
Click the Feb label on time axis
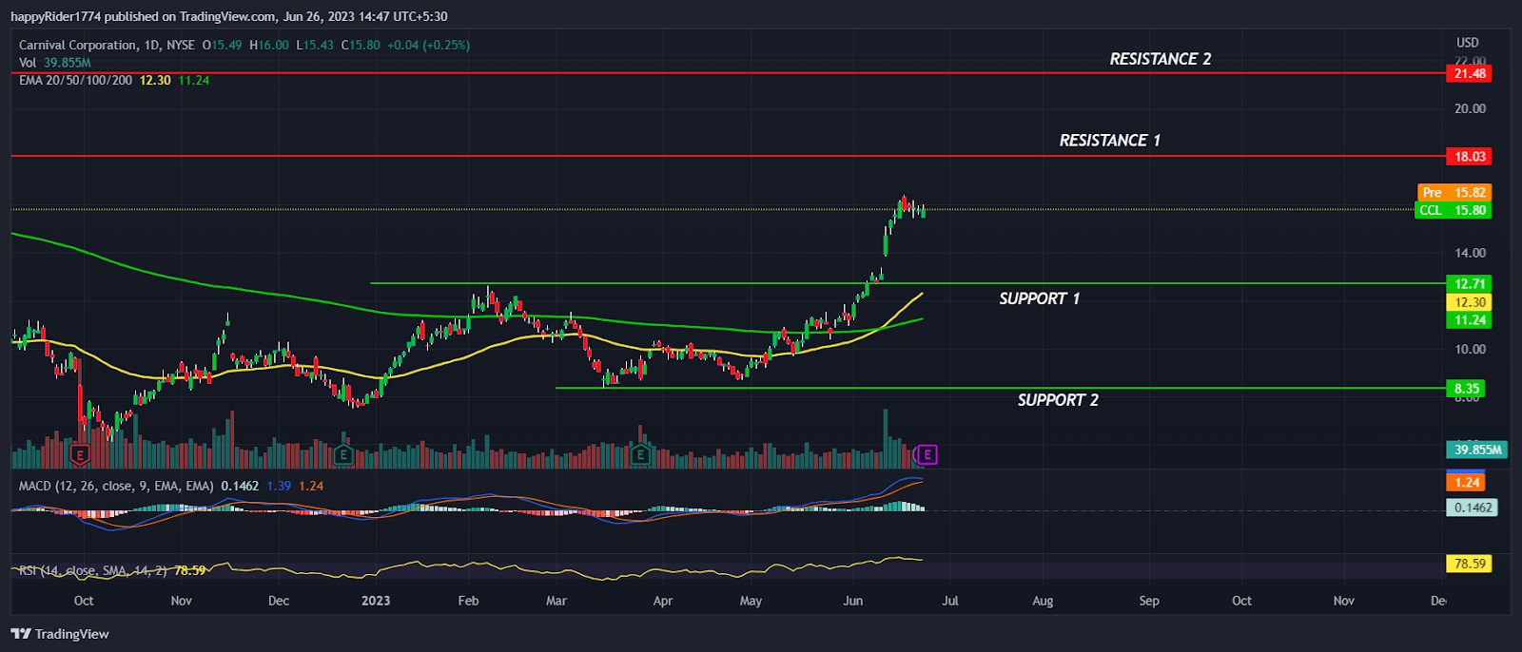coord(468,601)
